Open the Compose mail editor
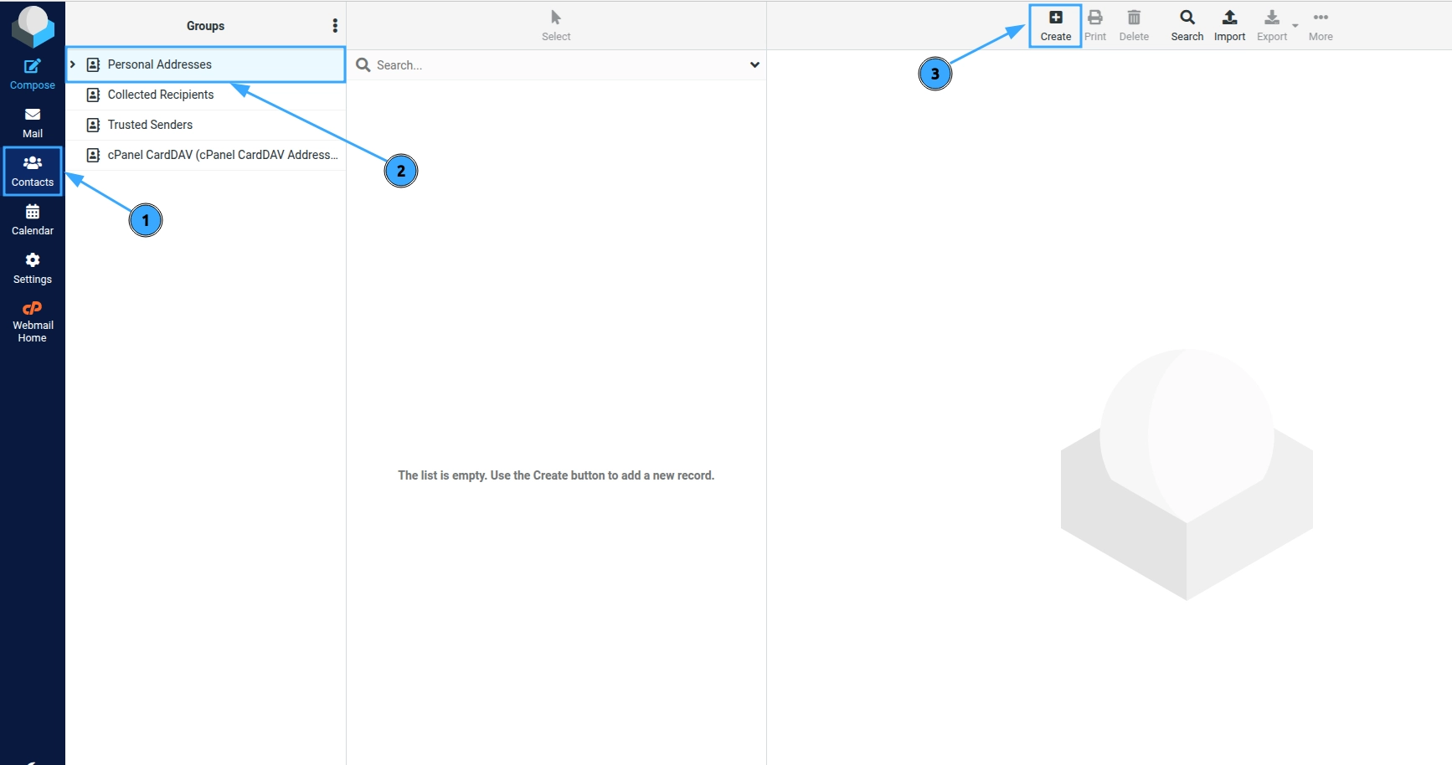 coord(33,74)
